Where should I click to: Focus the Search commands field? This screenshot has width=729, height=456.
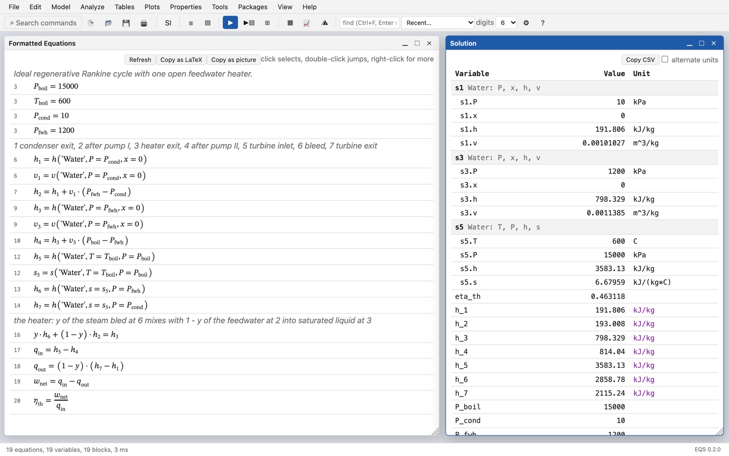(43, 23)
